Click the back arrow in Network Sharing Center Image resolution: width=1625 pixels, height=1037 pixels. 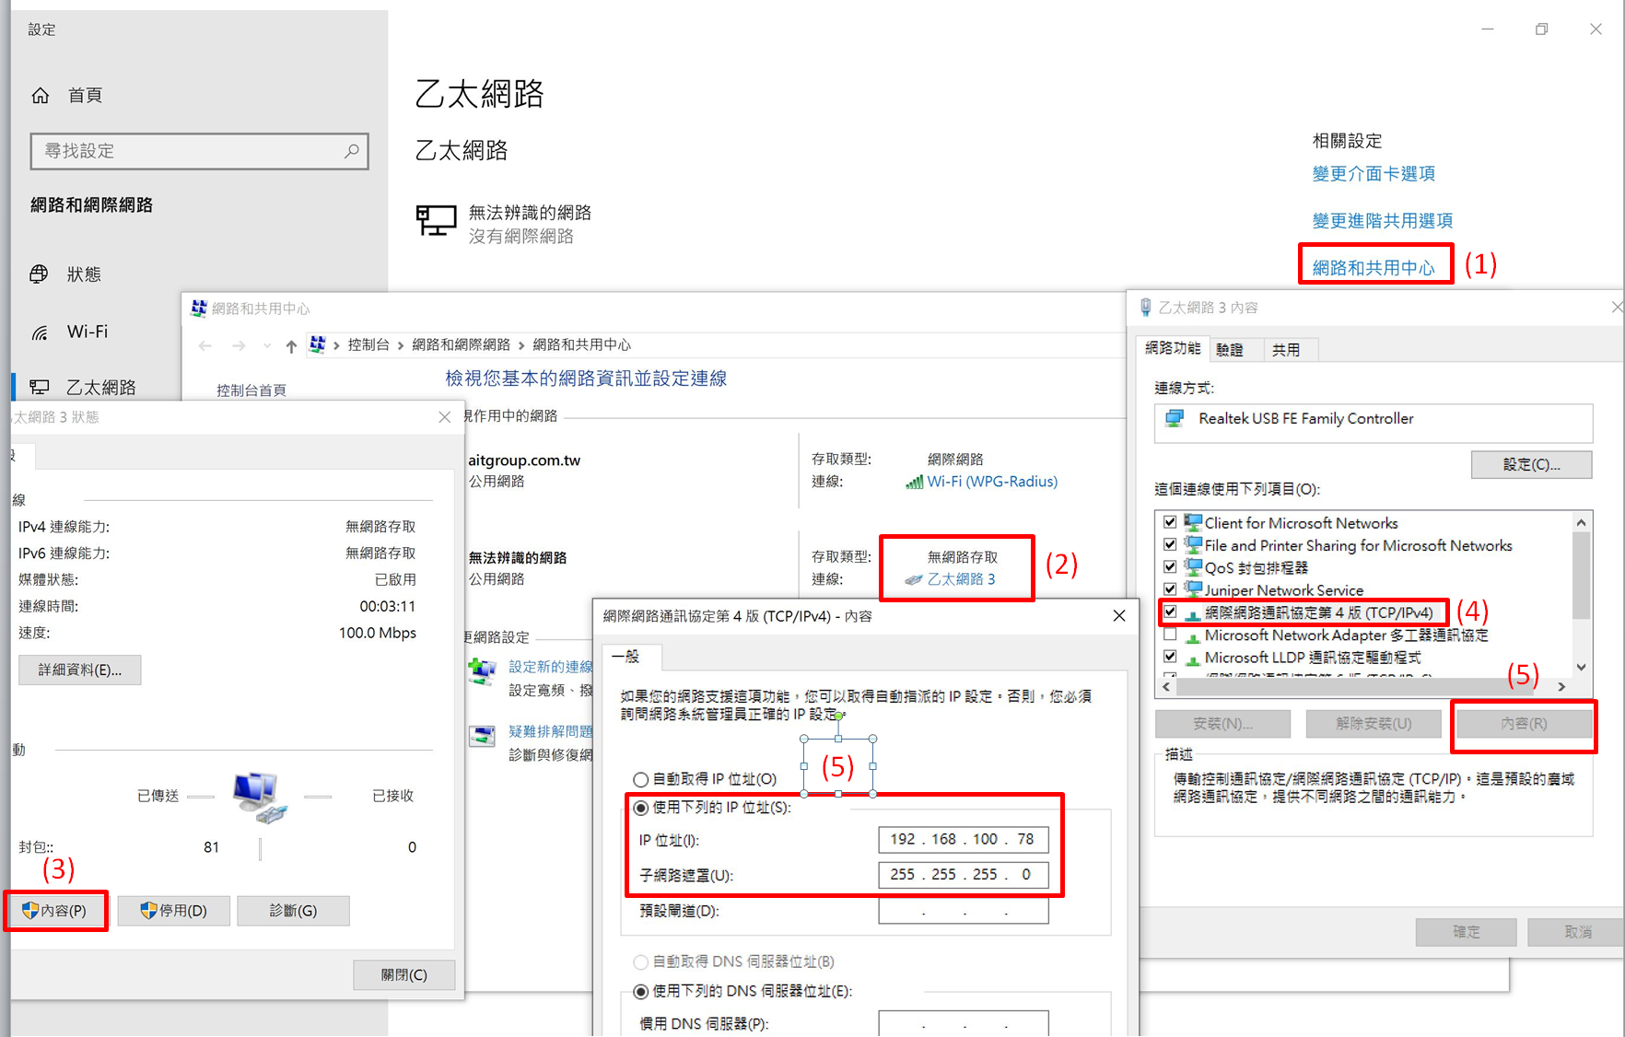click(205, 345)
